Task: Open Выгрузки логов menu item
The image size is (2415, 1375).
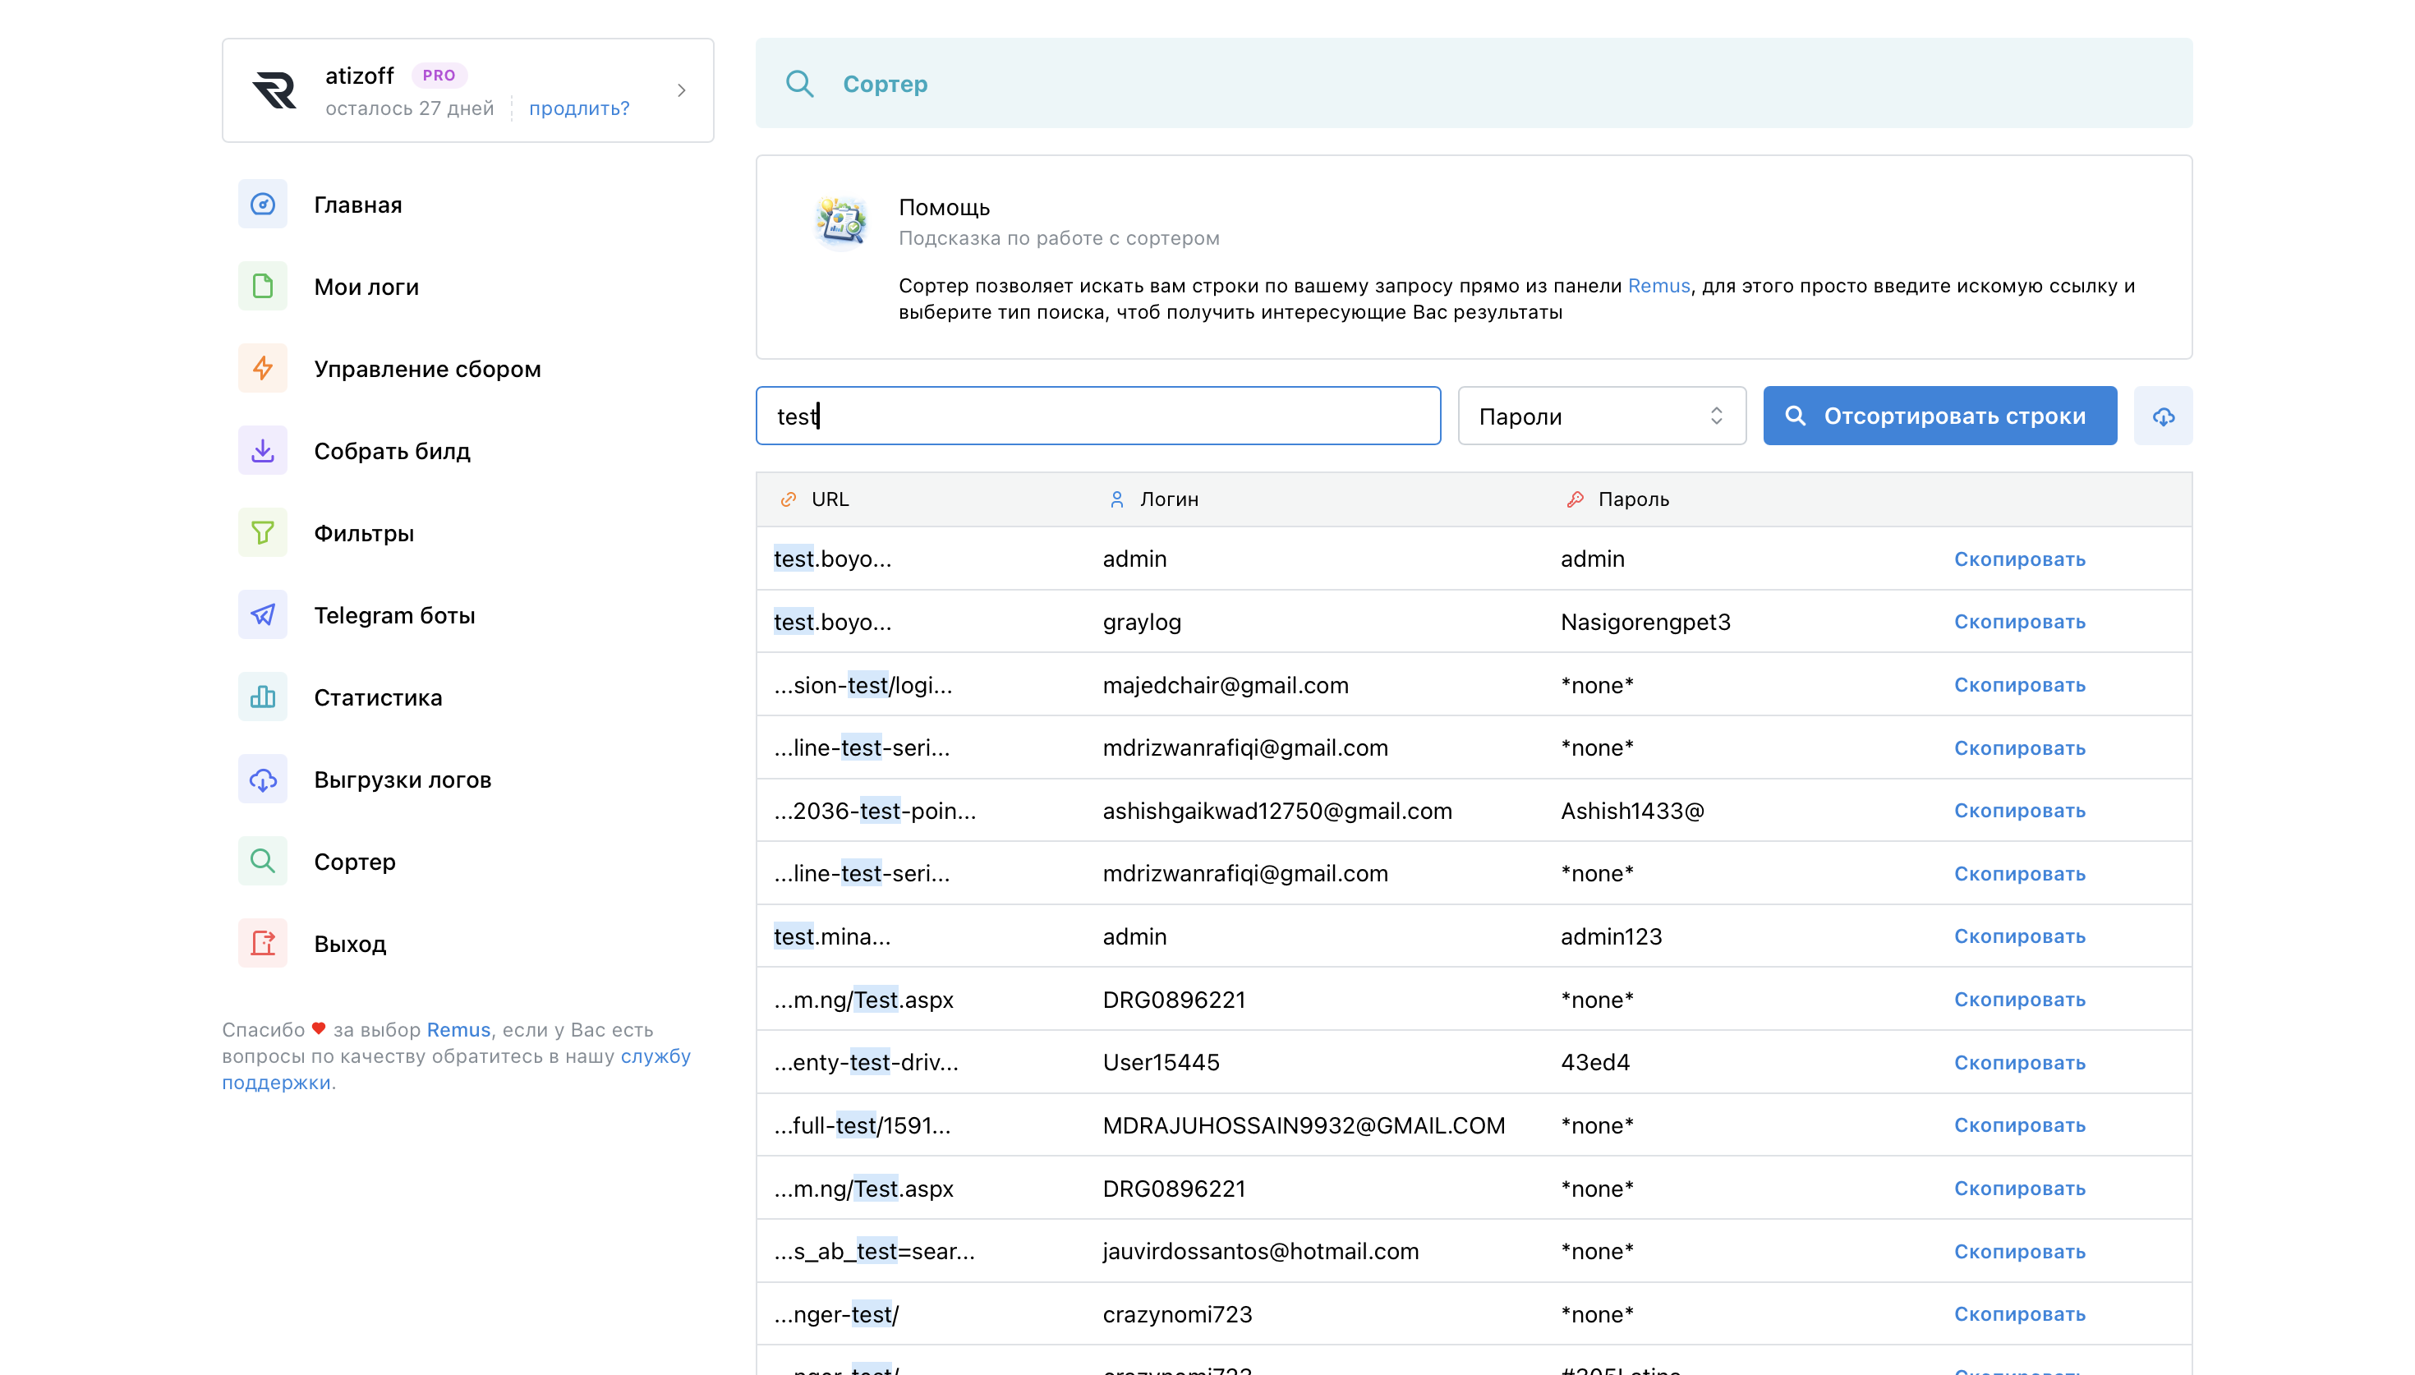Action: [x=402, y=780]
